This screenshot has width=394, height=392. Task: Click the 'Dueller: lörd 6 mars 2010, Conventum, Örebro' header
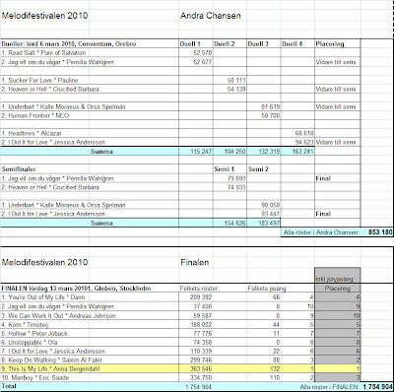[69, 44]
